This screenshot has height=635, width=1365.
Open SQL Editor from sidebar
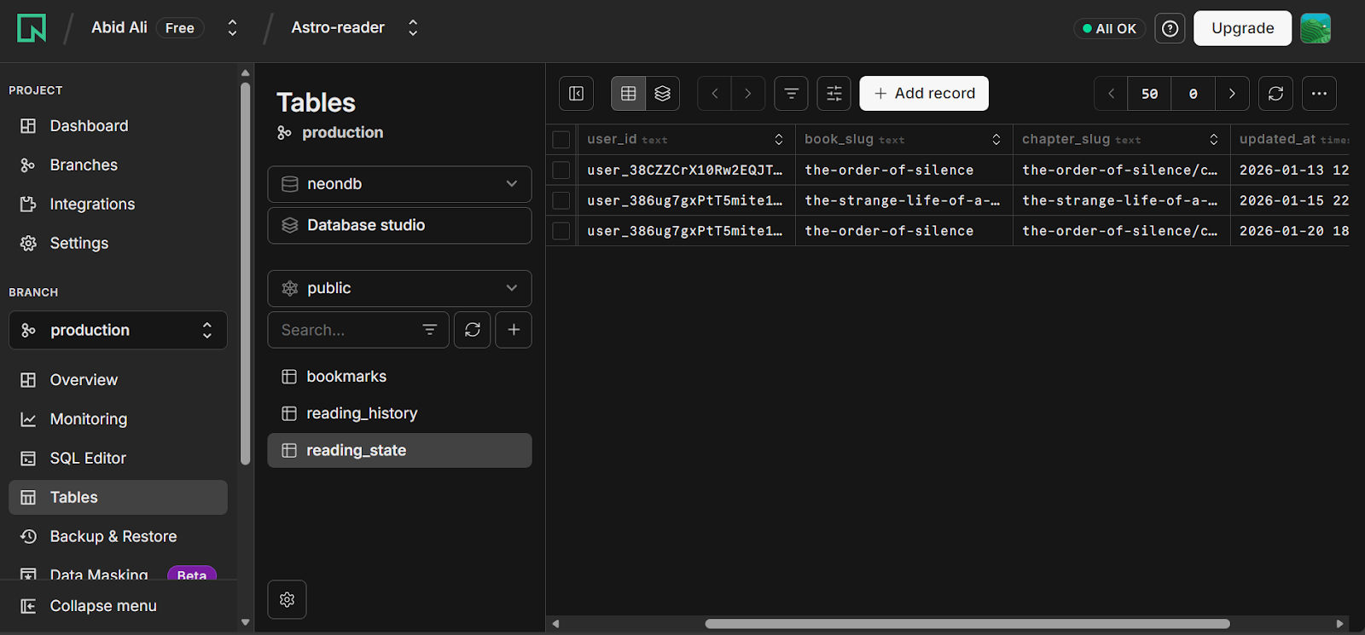coord(88,459)
